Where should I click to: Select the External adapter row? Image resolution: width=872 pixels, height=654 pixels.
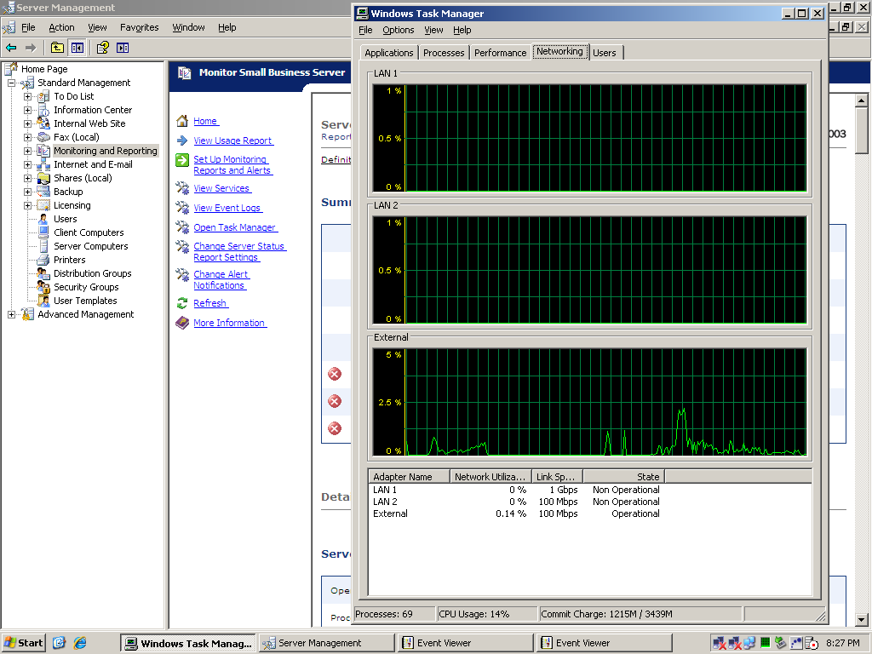[x=516, y=513]
